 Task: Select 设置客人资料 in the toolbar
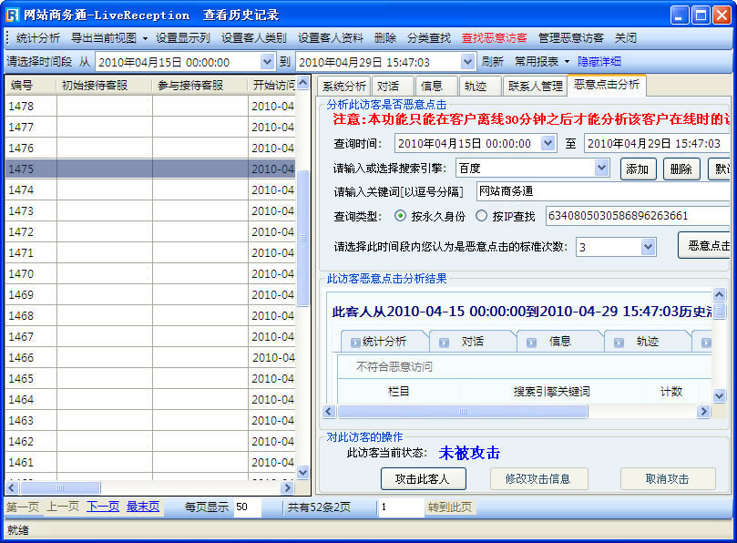tap(331, 38)
